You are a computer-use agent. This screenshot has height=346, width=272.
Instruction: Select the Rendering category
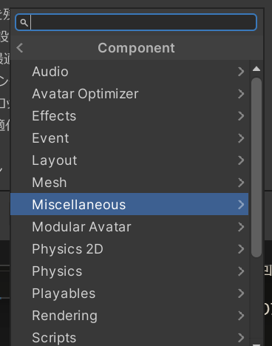pos(129,316)
